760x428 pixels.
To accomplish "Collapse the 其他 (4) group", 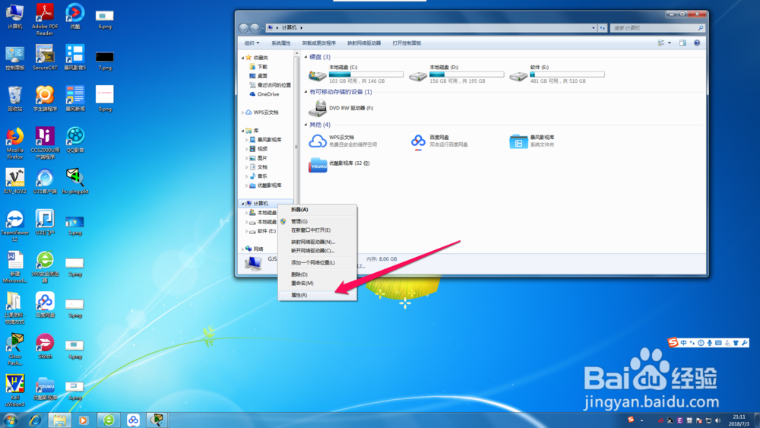I will click(x=306, y=125).
